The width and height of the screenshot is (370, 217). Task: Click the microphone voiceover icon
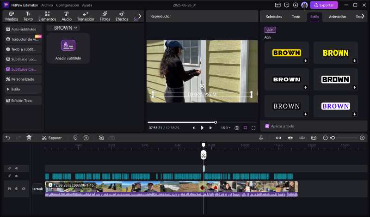click(261, 138)
